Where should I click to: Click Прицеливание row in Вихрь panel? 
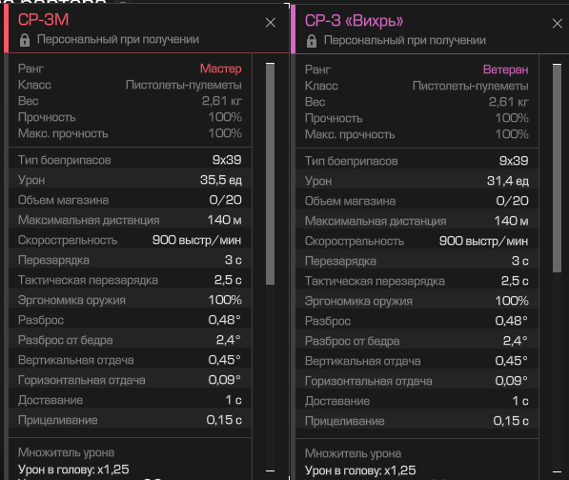click(x=417, y=421)
